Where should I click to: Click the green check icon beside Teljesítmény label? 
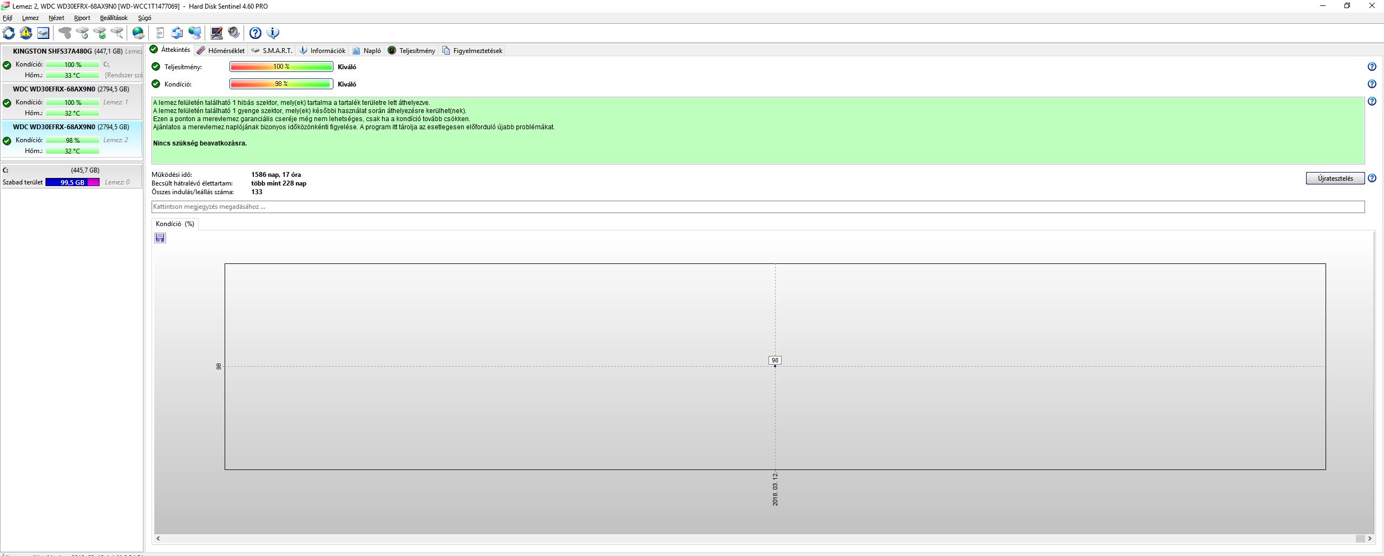point(156,67)
